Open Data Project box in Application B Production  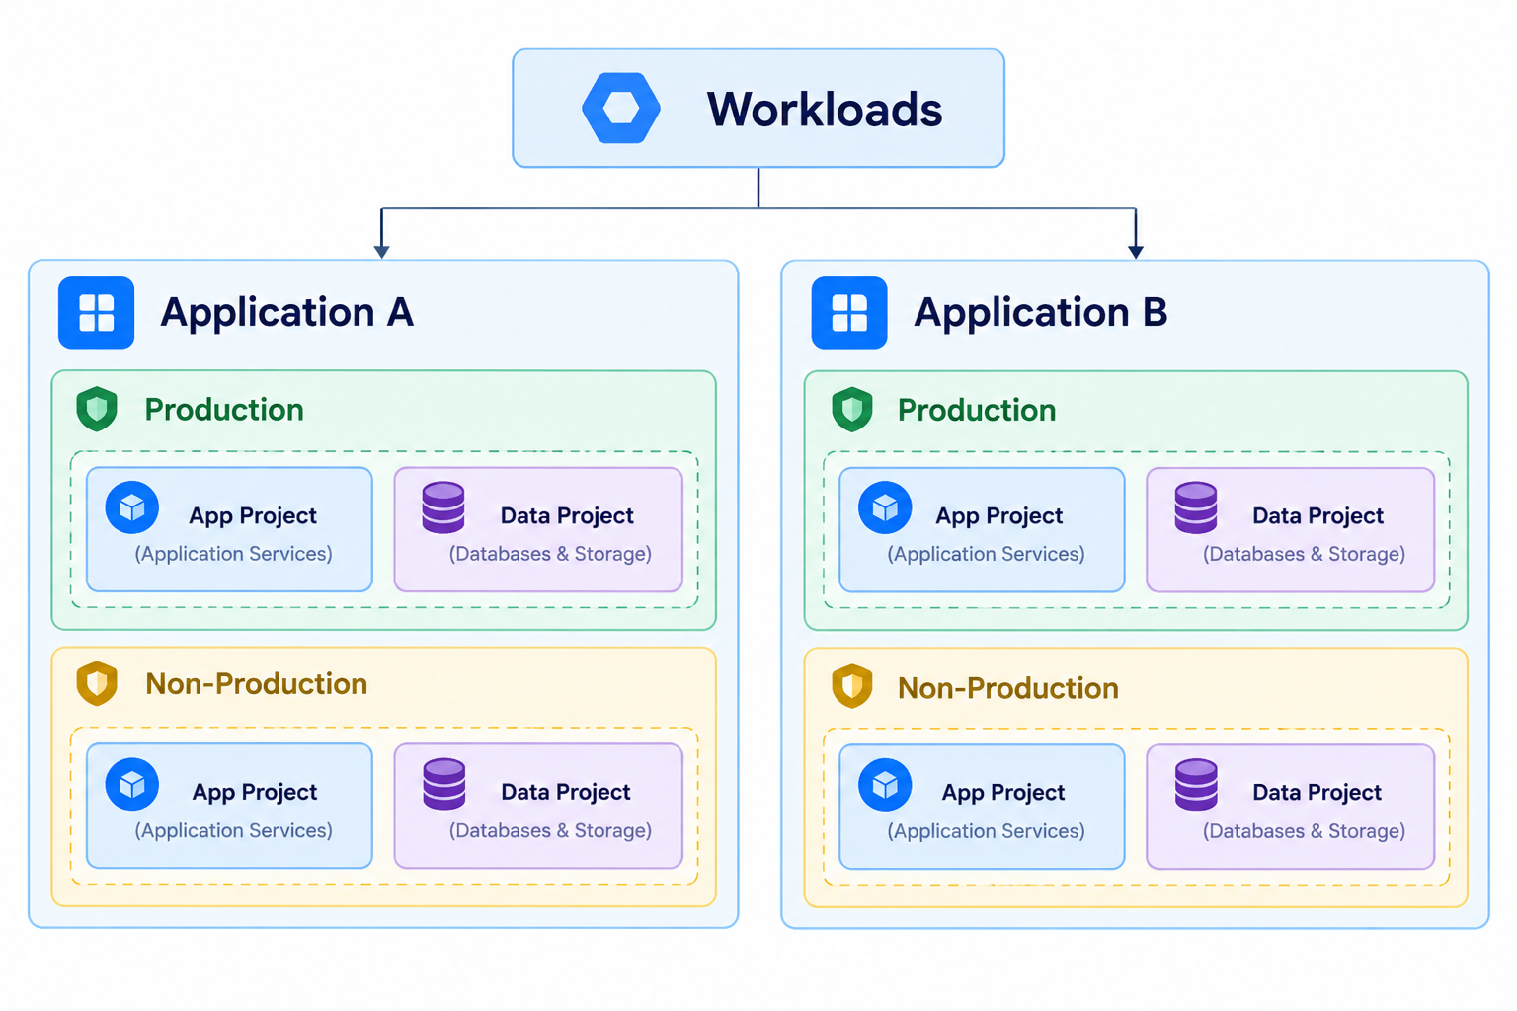click(x=1291, y=530)
